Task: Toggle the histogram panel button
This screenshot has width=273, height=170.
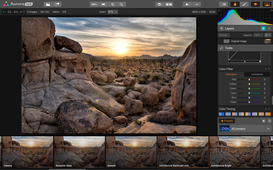Action: point(267,4)
